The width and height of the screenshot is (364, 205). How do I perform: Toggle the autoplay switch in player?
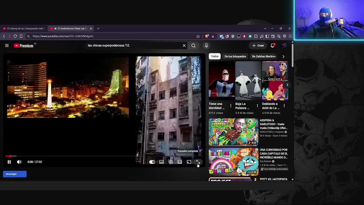pos(152,162)
